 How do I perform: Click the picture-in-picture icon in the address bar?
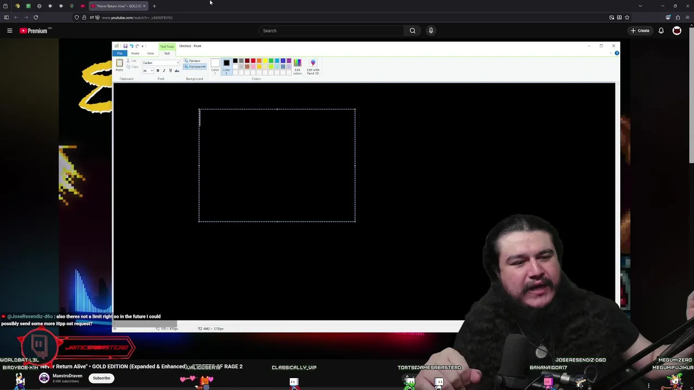[x=612, y=17]
